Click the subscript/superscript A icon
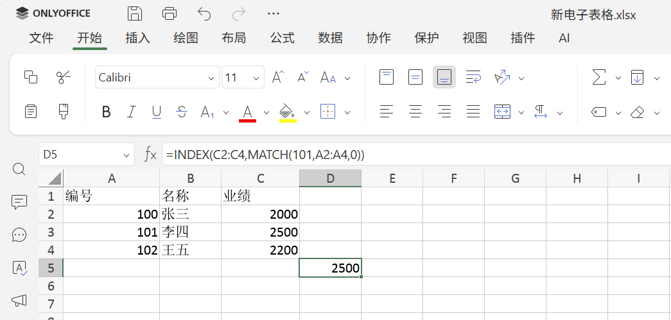 click(x=207, y=112)
